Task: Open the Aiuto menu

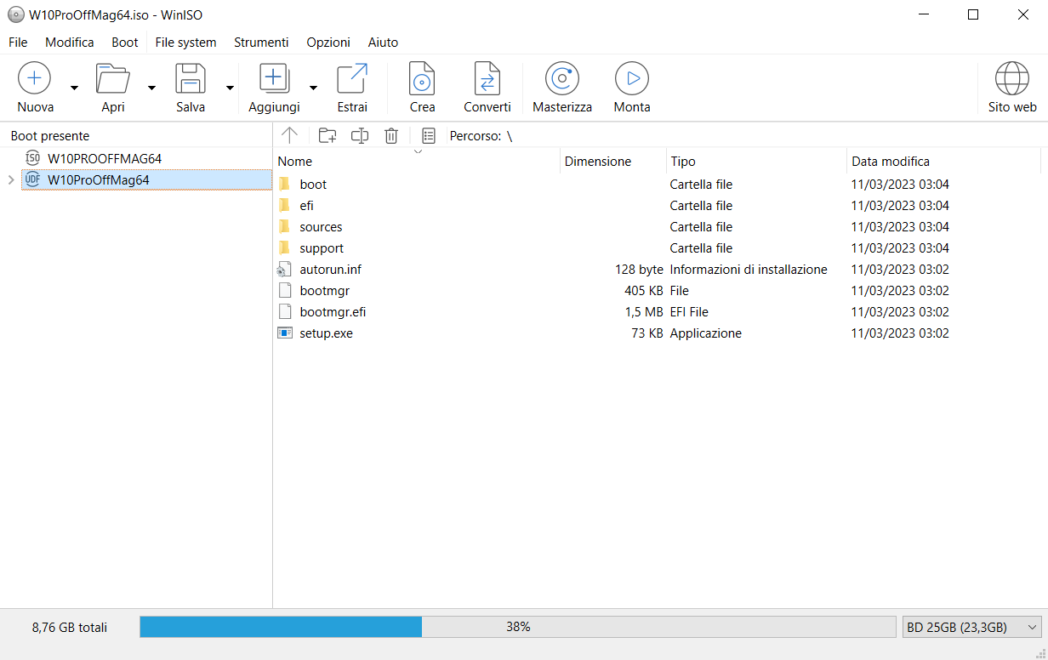Action: click(x=383, y=43)
